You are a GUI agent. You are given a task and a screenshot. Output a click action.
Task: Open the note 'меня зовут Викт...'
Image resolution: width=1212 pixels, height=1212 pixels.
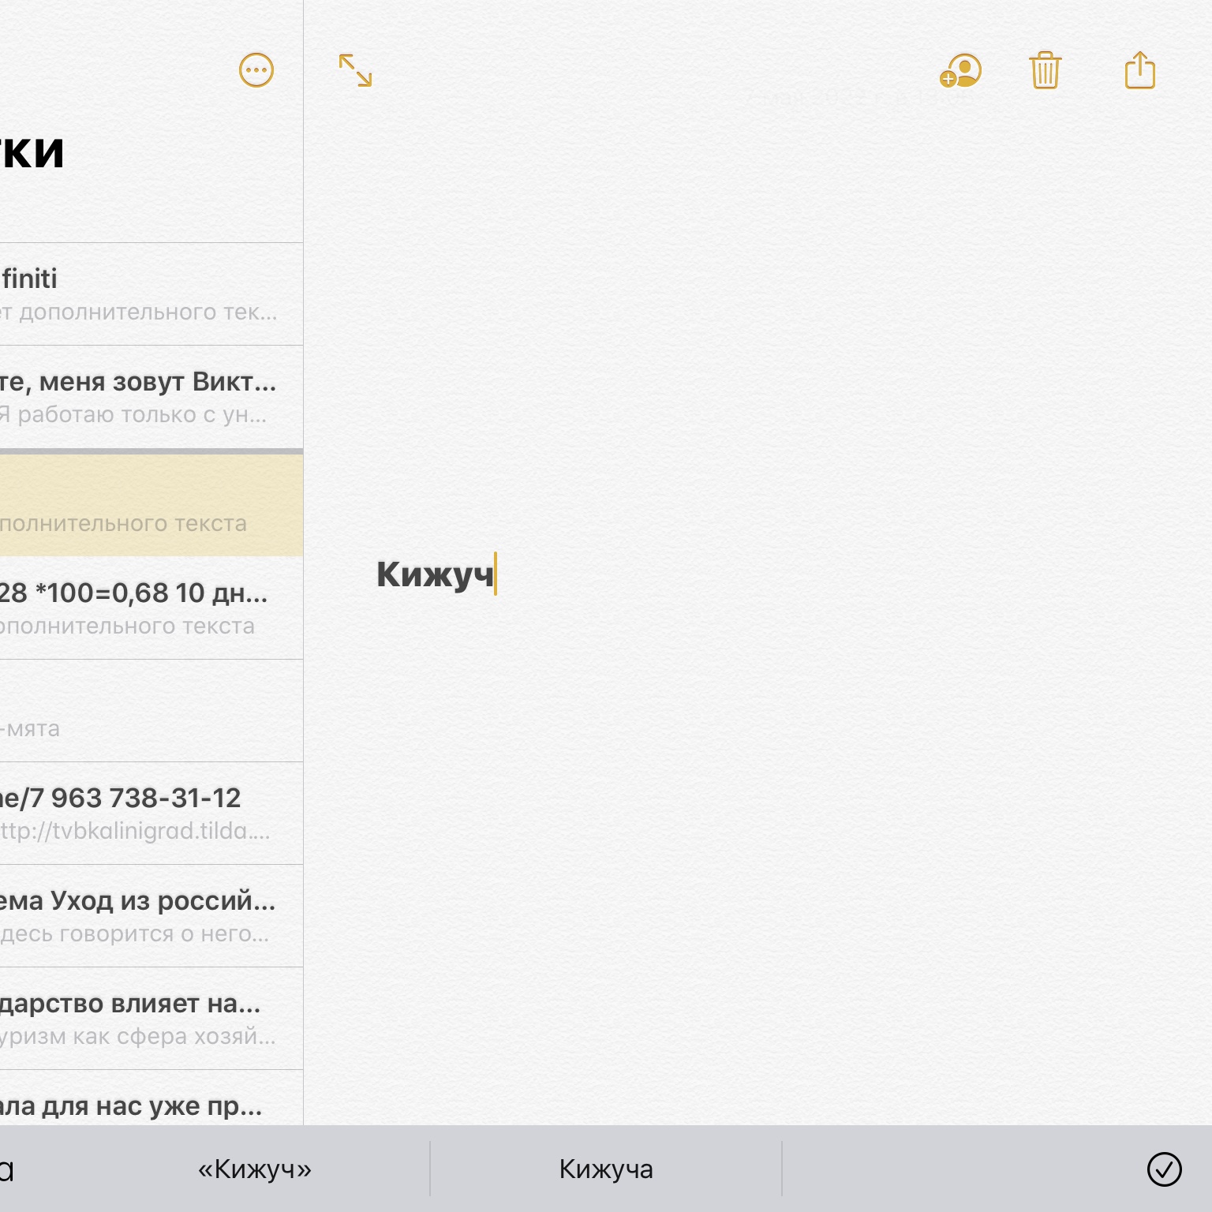point(150,396)
